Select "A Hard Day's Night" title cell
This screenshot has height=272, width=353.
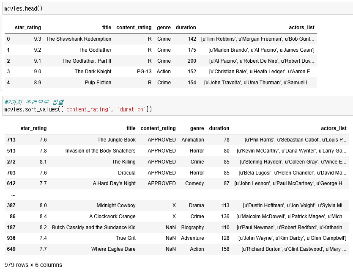115,183
